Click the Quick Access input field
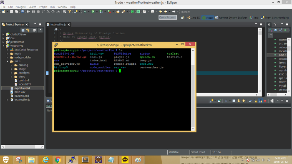The image size is (292, 164). pyautogui.click(x=168, y=18)
